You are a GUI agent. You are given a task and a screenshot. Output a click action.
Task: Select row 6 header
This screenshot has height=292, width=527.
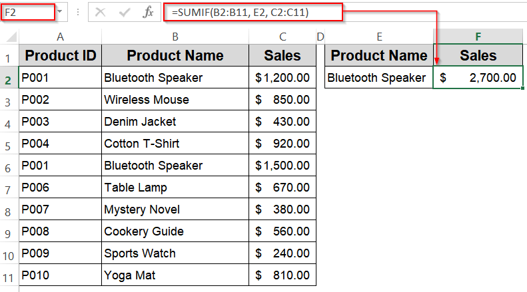pyautogui.click(x=9, y=166)
